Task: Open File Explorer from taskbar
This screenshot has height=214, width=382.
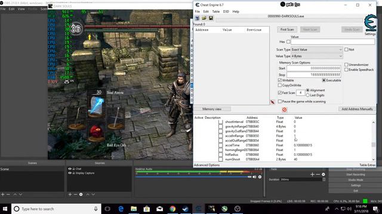Action: click(134, 209)
